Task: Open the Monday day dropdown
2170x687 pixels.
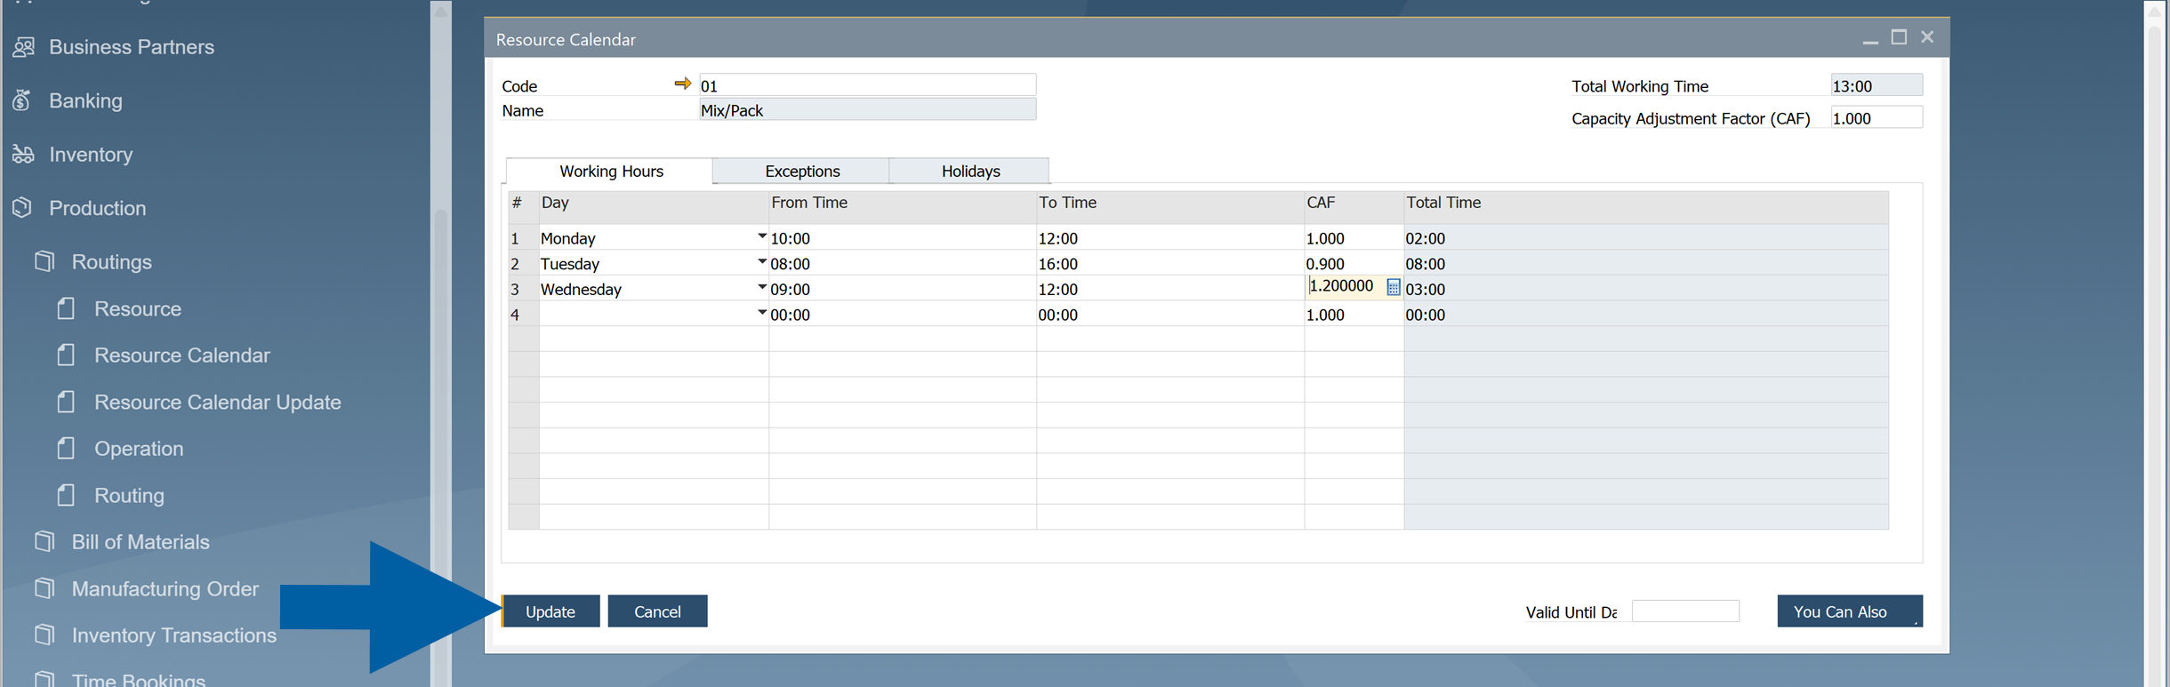Action: click(x=762, y=236)
